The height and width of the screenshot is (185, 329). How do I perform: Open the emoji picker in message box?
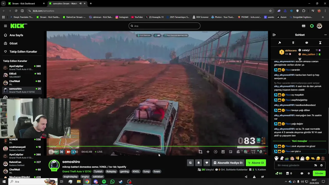click(x=322, y=165)
